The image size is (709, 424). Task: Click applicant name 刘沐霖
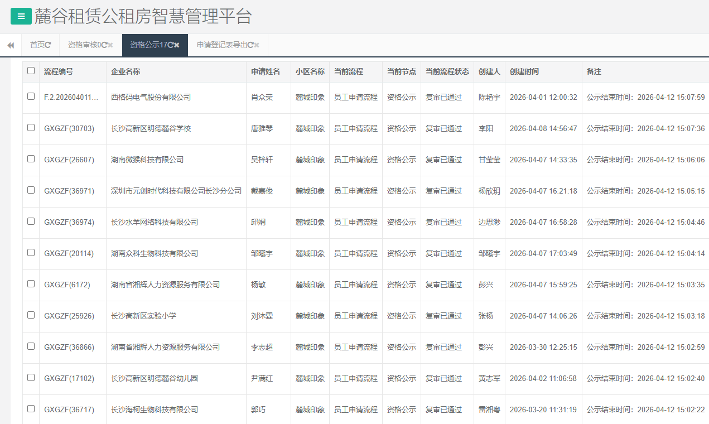(x=262, y=316)
